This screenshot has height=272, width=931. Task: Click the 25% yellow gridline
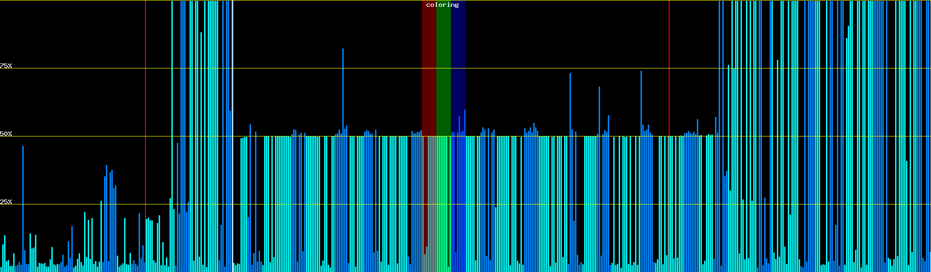pos(318,204)
